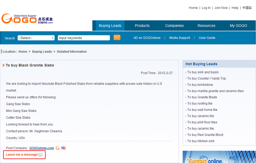Click the USA flag icon
Viewport: 256px width, 163px height.
pyautogui.click(x=64, y=148)
